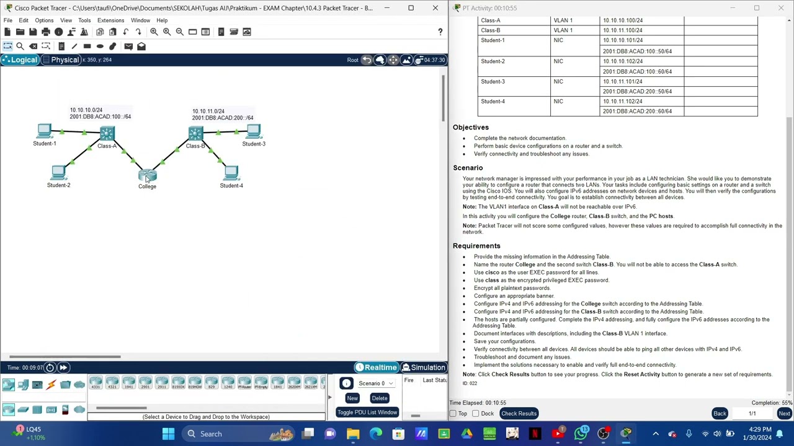Click Check Results button
The height and width of the screenshot is (446, 794).
click(x=519, y=414)
